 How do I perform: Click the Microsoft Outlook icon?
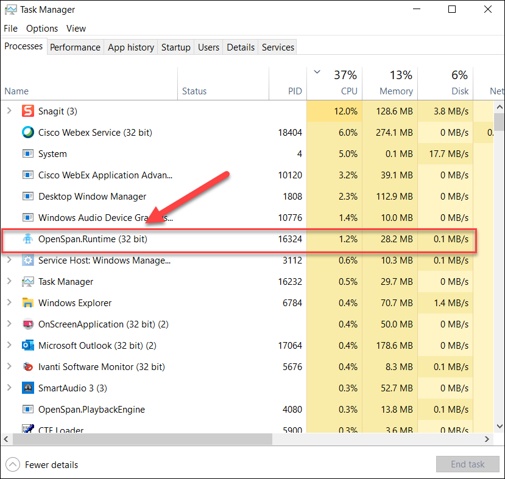point(28,346)
